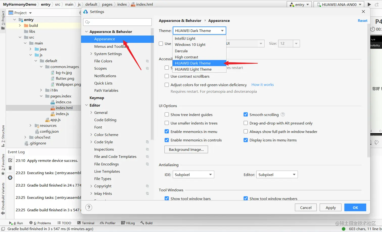Viewport: 382px width, 232px height.
Task: Uncheck Smooth scrolling
Action: click(246, 114)
